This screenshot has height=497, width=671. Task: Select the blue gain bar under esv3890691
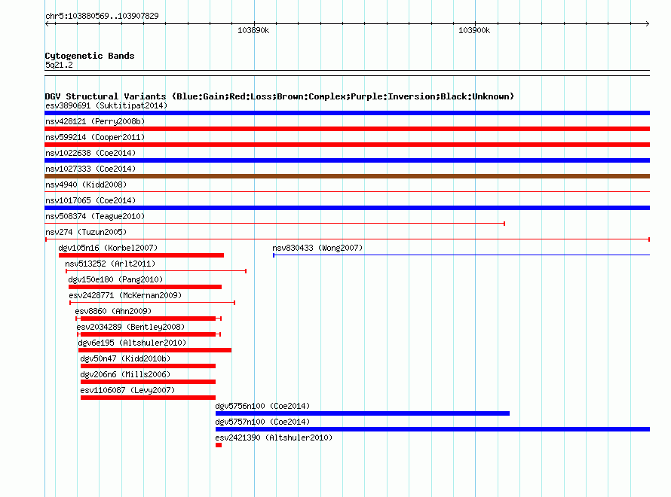347,113
